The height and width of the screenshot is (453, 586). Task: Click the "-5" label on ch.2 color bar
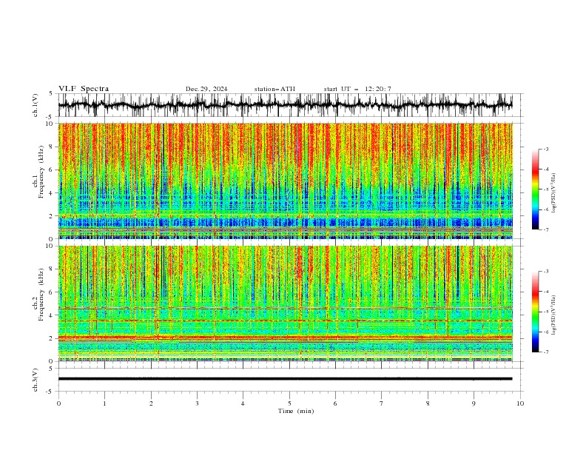point(545,312)
